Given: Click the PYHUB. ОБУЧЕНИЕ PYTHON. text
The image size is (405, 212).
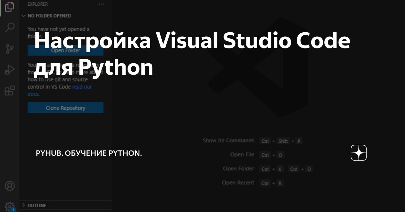Looking at the screenshot, I should [89, 153].
